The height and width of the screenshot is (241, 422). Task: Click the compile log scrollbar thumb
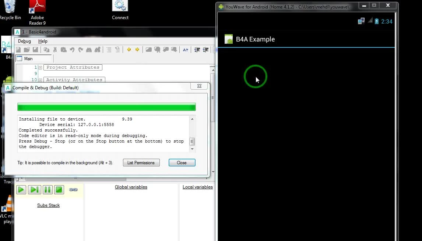point(192,141)
